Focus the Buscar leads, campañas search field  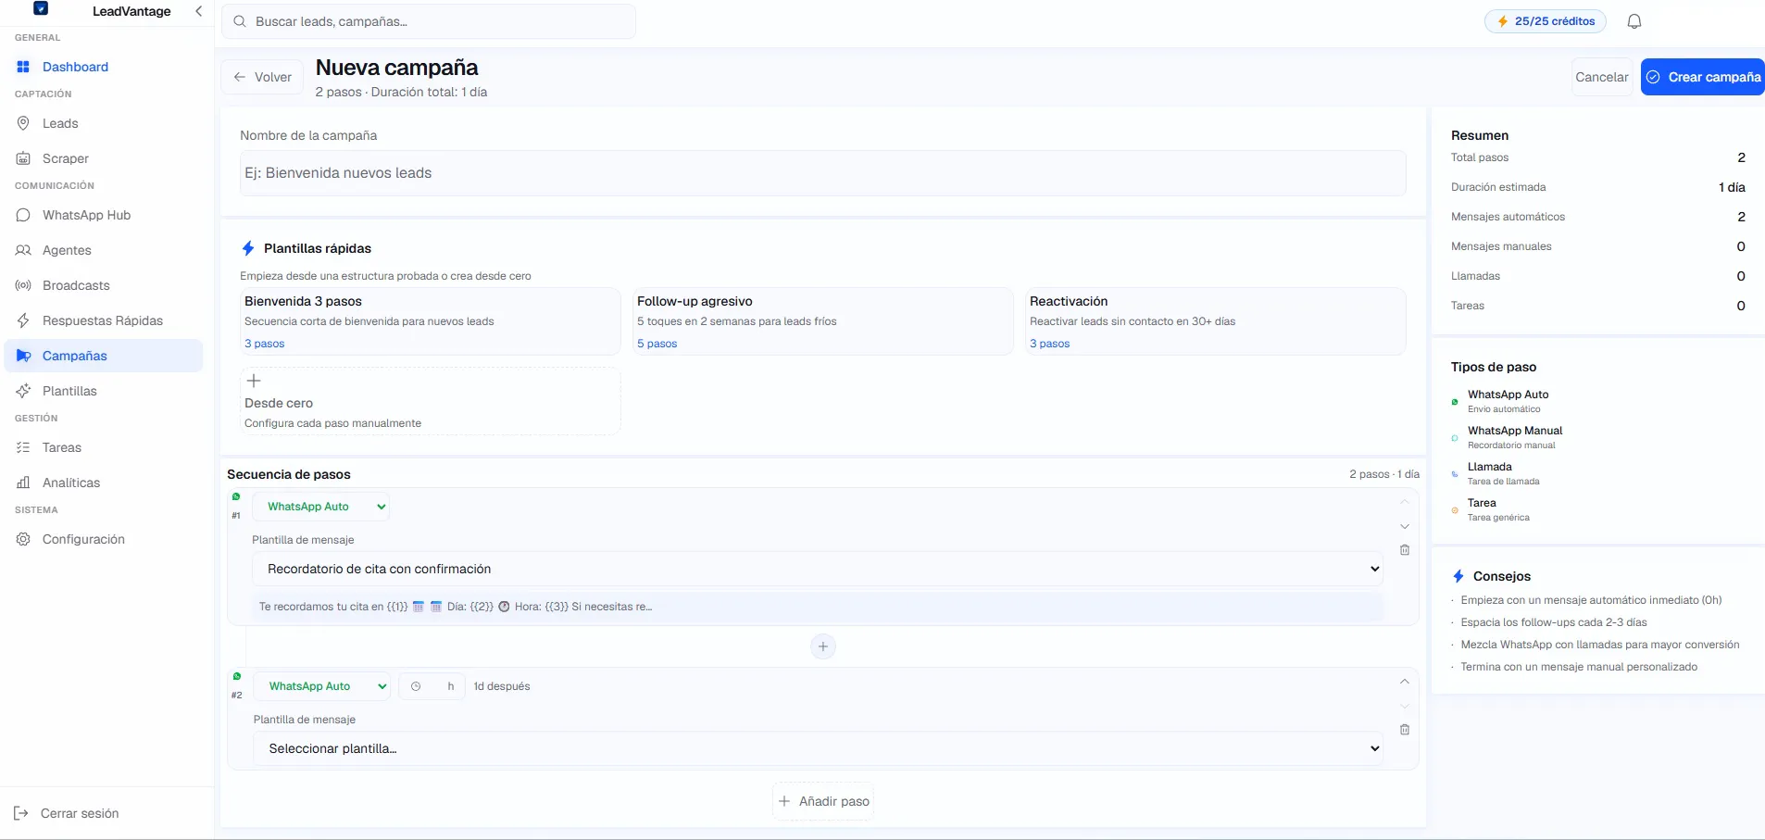(x=429, y=21)
